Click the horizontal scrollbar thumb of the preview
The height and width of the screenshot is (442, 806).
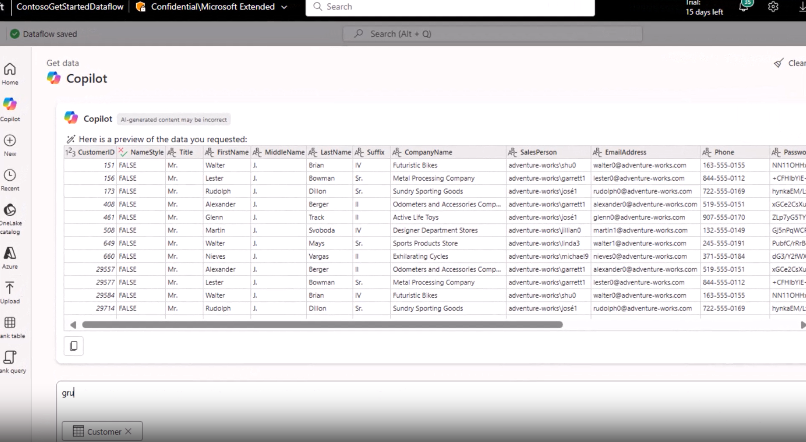[x=322, y=325]
